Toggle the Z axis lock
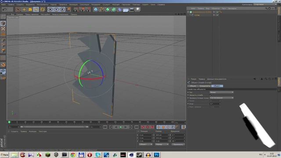 (62, 9)
